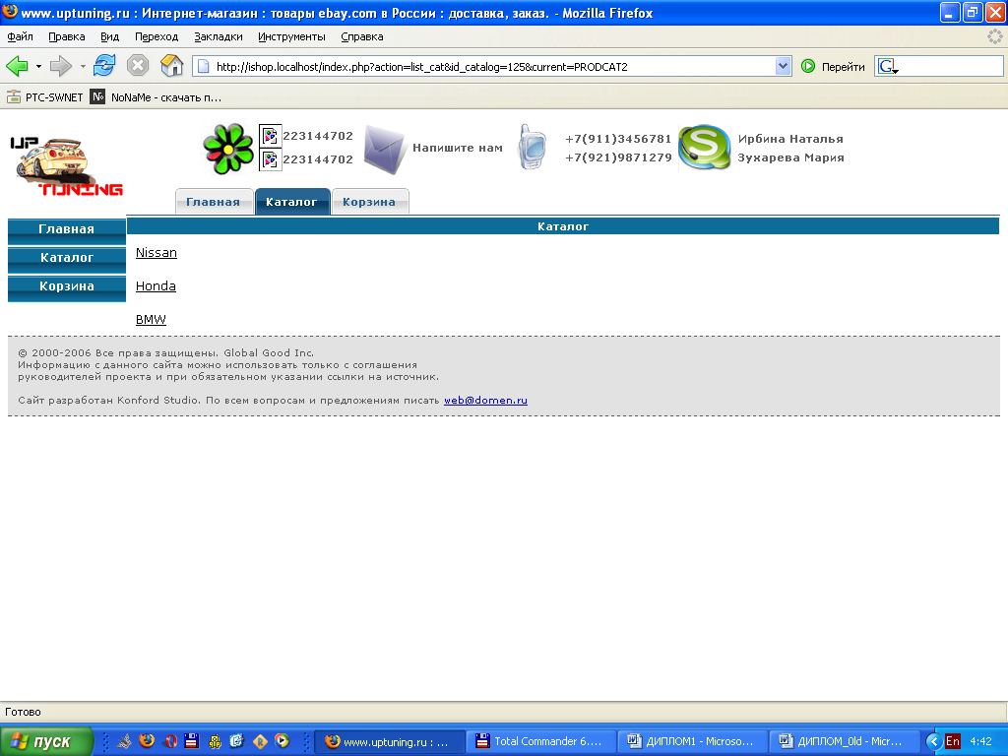Switch to ДИПЛОМ1 Word taskbar button
This screenshot has width=1008, height=756.
pyautogui.click(x=693, y=741)
